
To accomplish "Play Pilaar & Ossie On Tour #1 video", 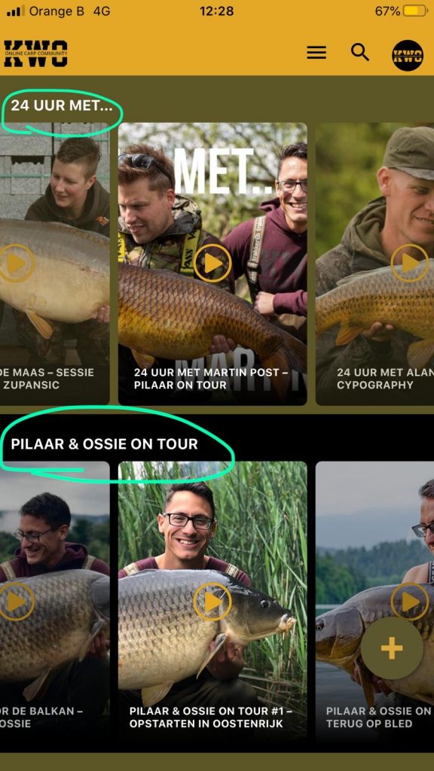I will (x=212, y=602).
